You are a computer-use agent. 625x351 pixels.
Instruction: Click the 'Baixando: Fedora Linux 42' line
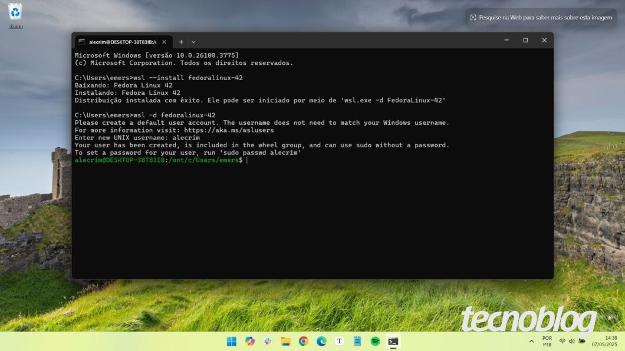[124, 85]
